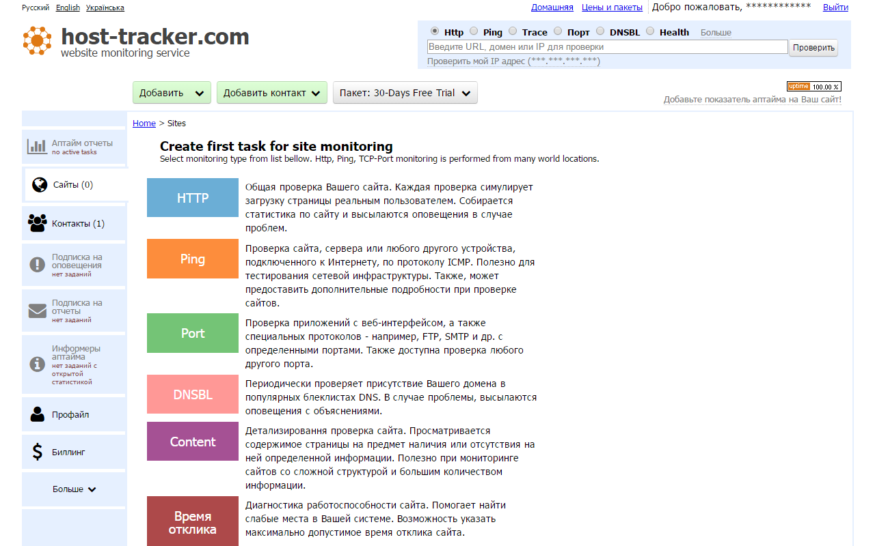
Task: Open Профайл sidebar item
Action: point(75,414)
